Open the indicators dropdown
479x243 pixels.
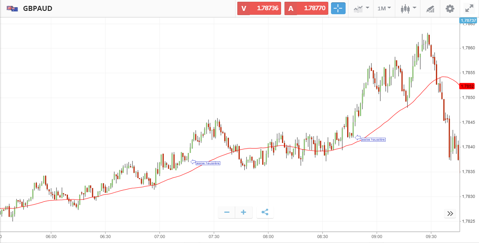coord(361,8)
